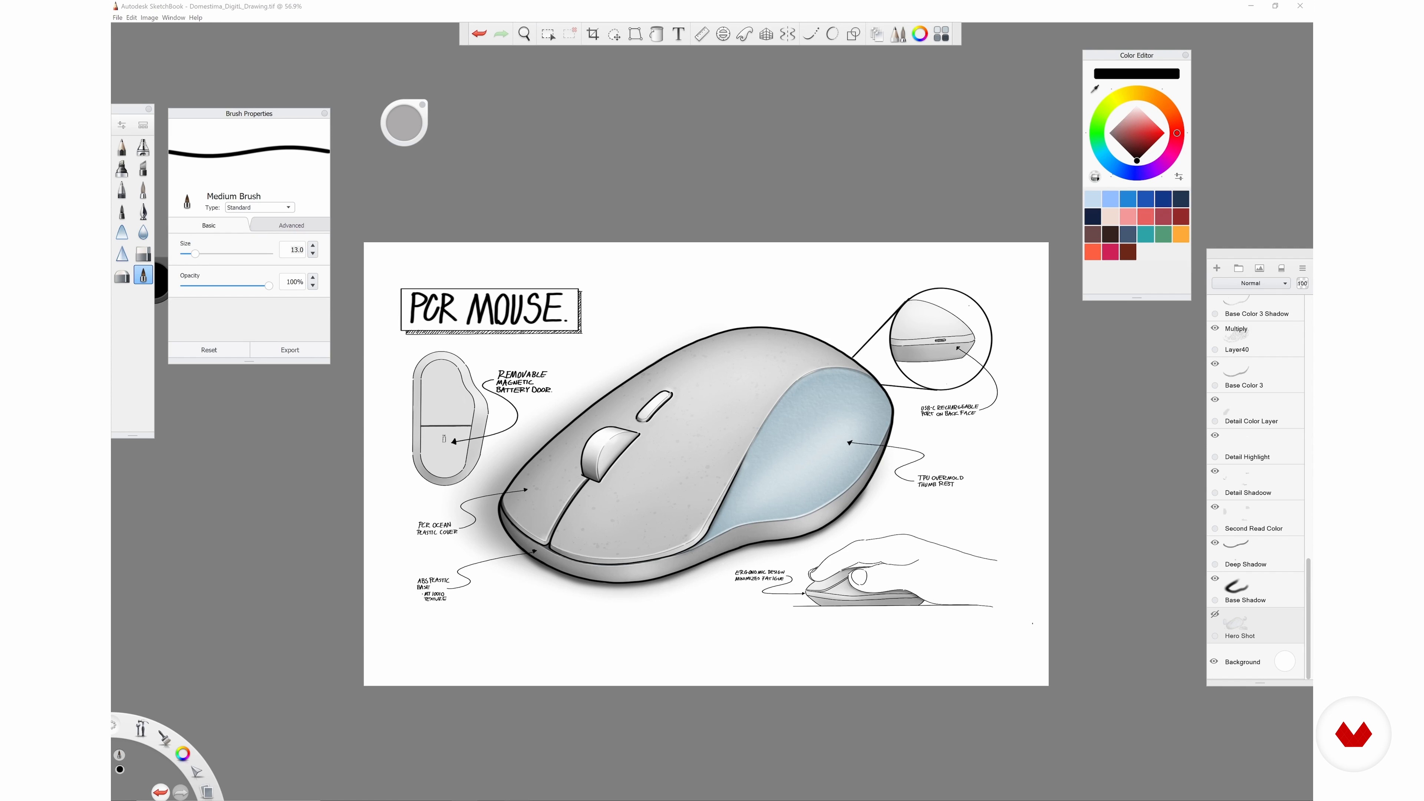Open the Window menu
Screen dimensions: 1424x801
(174, 18)
